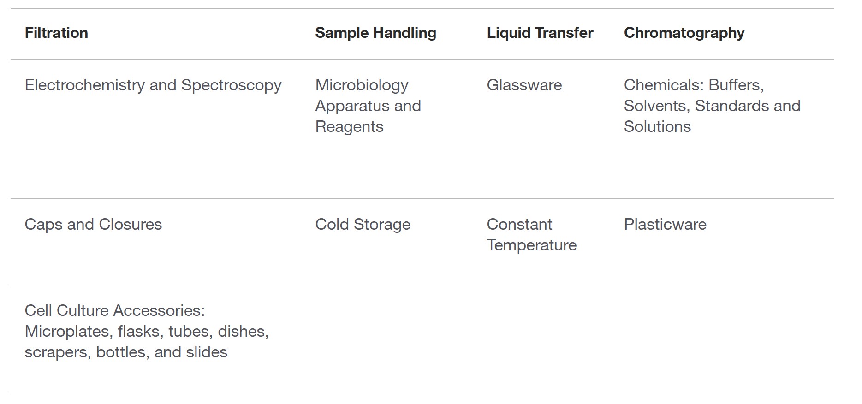The image size is (862, 404).
Task: Click the Filtration column heading
Action: click(x=56, y=33)
